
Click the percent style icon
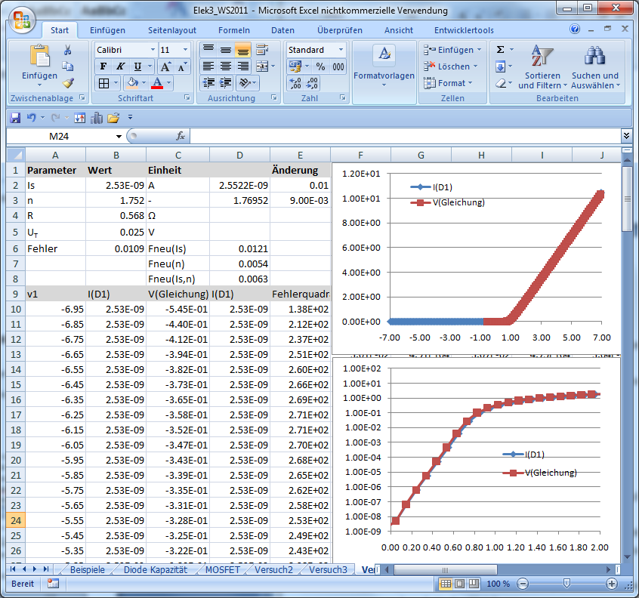[x=320, y=66]
